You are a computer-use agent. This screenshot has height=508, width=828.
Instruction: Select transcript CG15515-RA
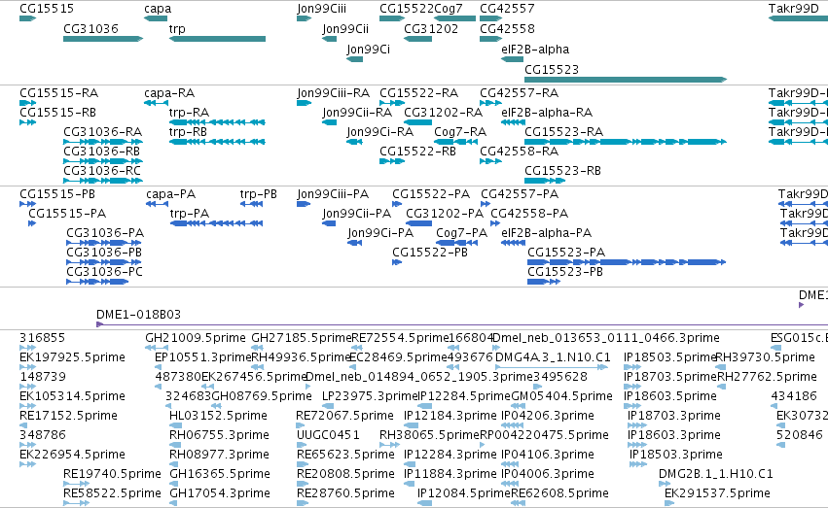pyautogui.click(x=28, y=103)
